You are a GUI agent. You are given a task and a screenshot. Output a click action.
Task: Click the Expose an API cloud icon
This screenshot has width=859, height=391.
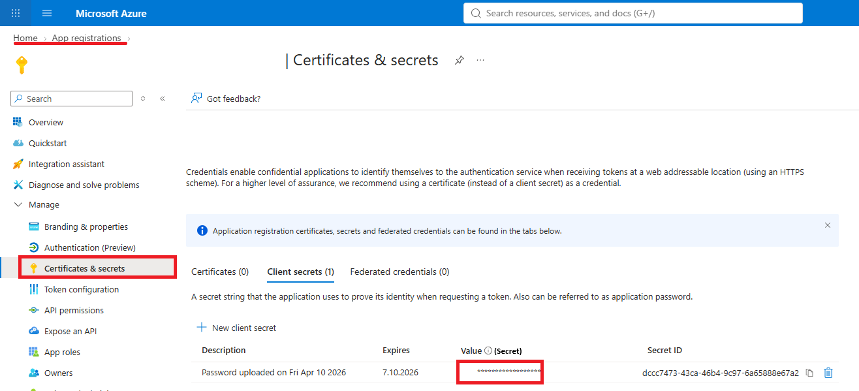coord(34,331)
